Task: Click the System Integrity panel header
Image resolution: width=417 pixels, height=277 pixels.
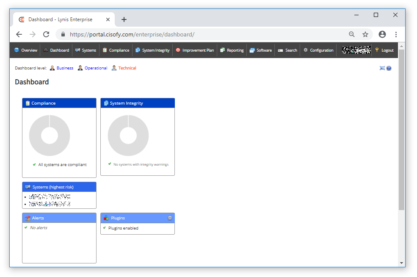Action: click(138, 103)
